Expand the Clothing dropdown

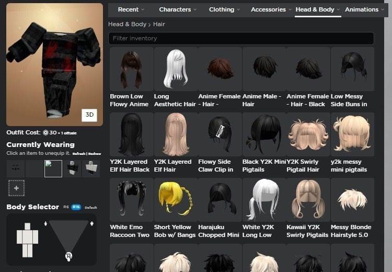pyautogui.click(x=225, y=9)
